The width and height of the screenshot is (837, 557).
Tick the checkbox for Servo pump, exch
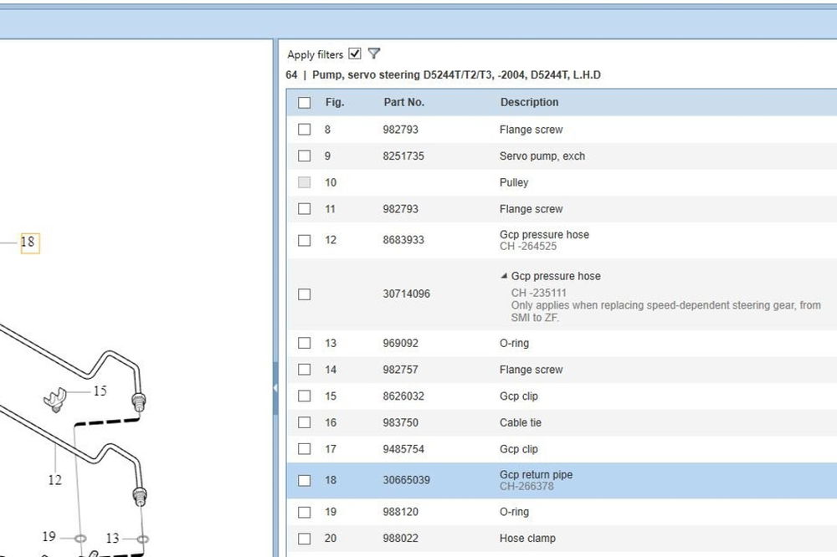304,156
